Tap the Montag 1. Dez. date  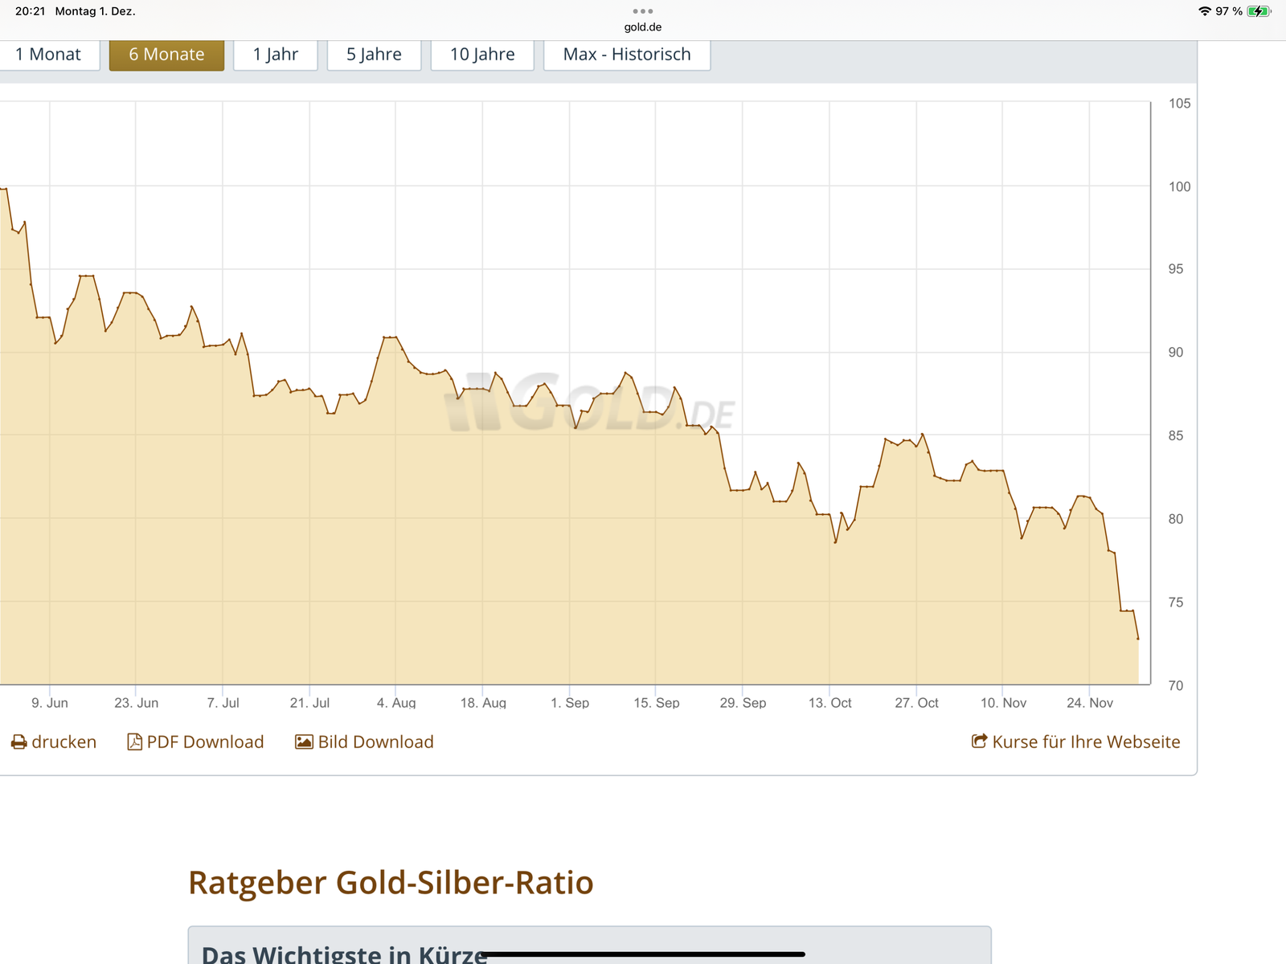click(x=95, y=11)
